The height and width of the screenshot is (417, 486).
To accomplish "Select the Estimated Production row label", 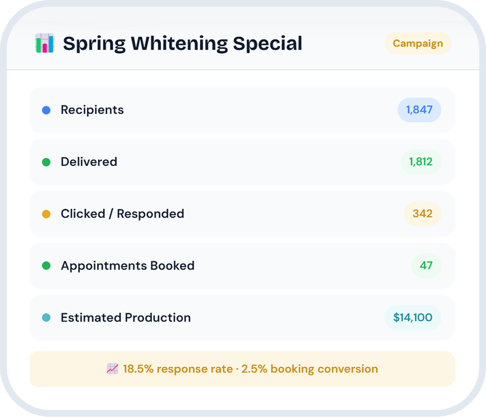I will click(126, 318).
